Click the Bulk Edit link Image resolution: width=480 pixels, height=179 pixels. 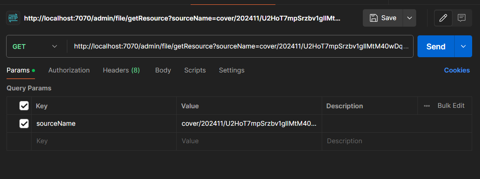tap(451, 106)
